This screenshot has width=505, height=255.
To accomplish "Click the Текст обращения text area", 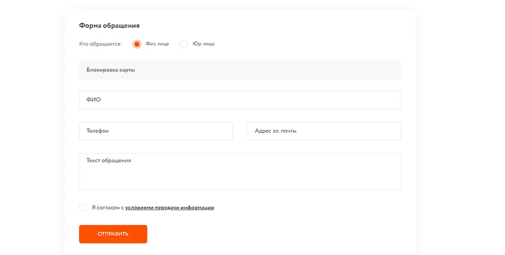I will coord(240,172).
